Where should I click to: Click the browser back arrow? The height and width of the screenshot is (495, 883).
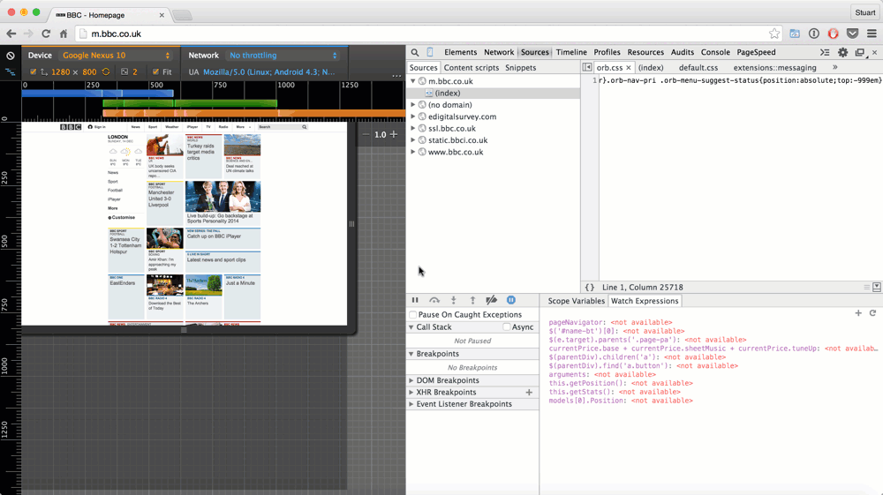coord(11,34)
